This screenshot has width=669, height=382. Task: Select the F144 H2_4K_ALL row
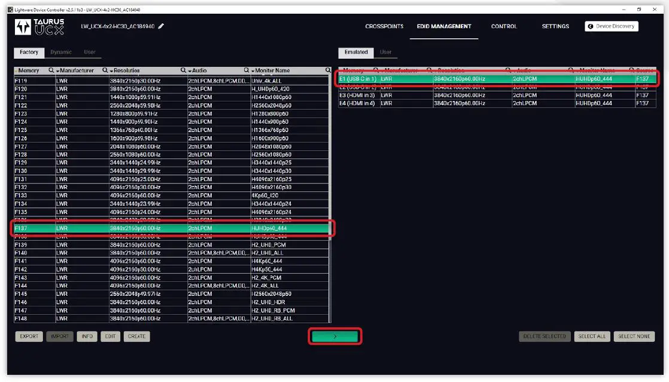pyautogui.click(x=172, y=286)
